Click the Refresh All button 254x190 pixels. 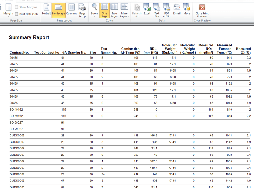pos(137,10)
